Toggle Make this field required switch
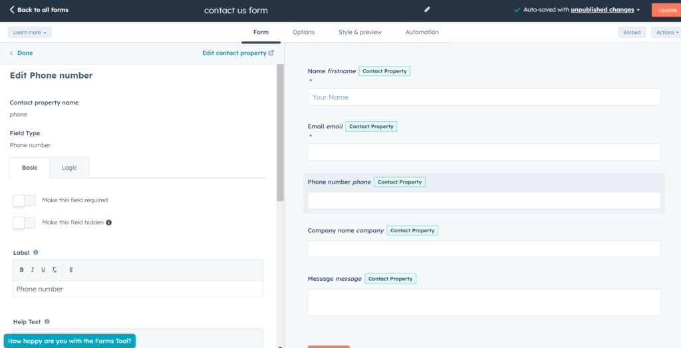 point(24,200)
